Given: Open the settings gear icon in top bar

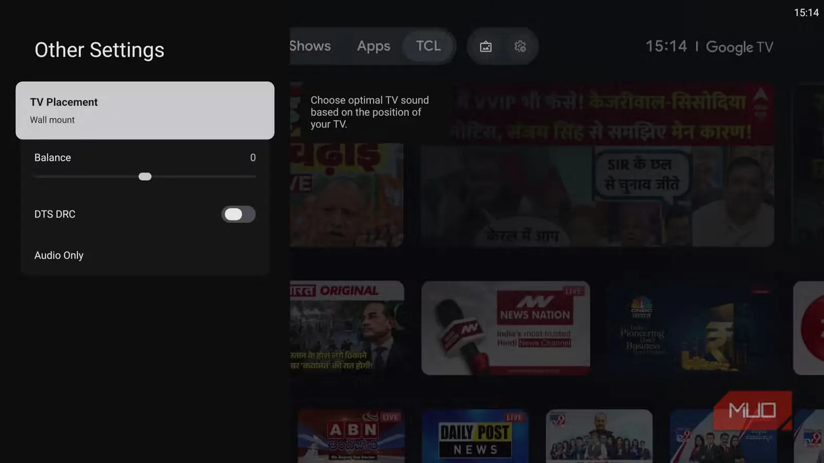Looking at the screenshot, I should [520, 47].
